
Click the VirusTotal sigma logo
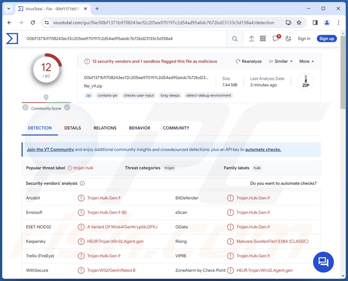coord(12,39)
